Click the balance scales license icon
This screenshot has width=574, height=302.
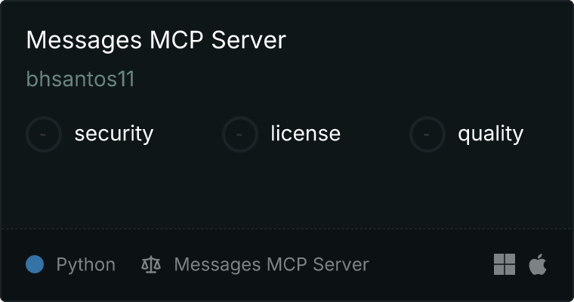pyautogui.click(x=151, y=264)
